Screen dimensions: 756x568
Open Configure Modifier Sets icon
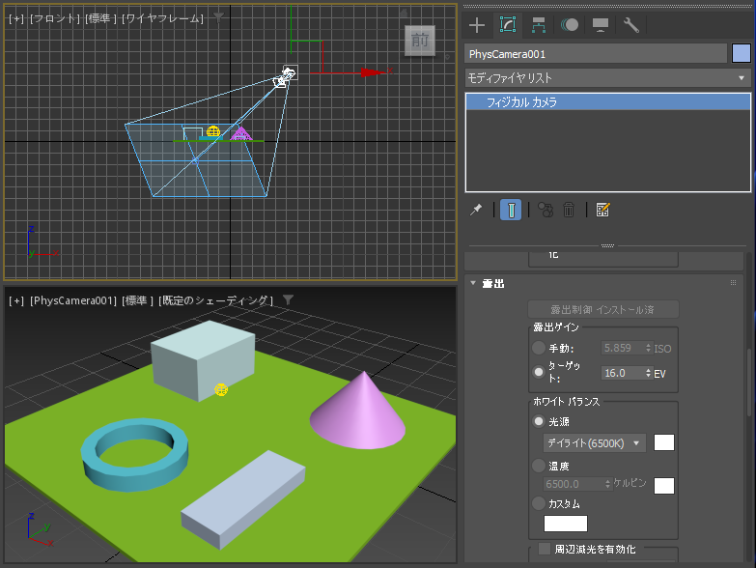tap(603, 210)
